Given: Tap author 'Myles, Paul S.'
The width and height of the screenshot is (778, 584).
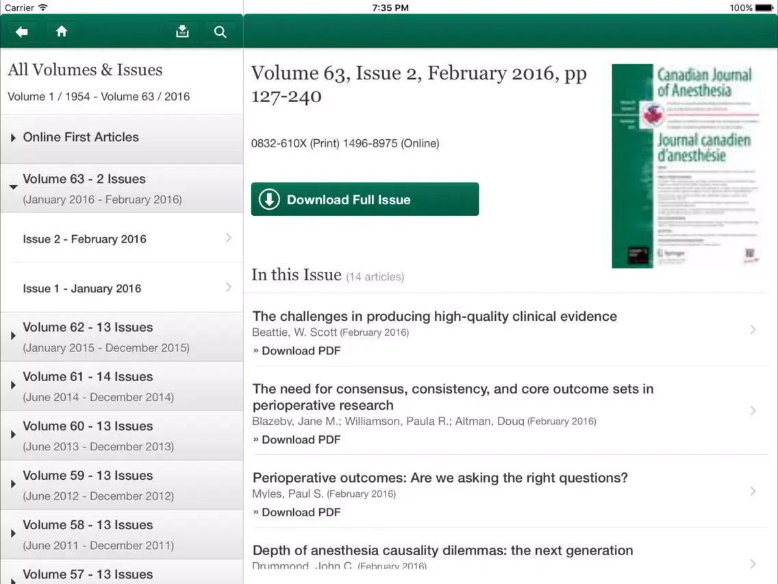Looking at the screenshot, I should click(288, 494).
